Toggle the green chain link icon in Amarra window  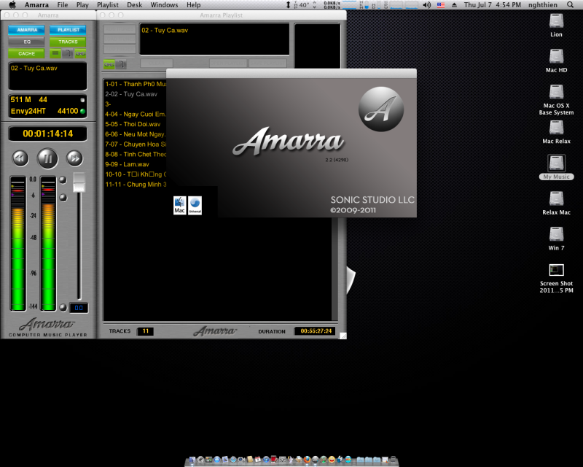pos(80,53)
